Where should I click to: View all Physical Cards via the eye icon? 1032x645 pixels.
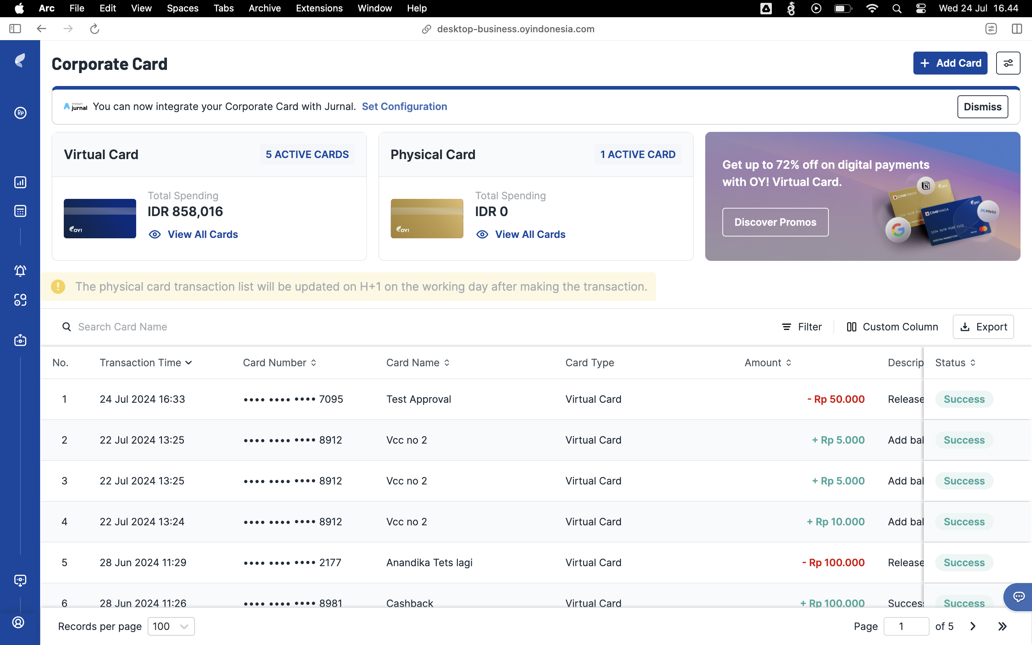[x=482, y=234]
